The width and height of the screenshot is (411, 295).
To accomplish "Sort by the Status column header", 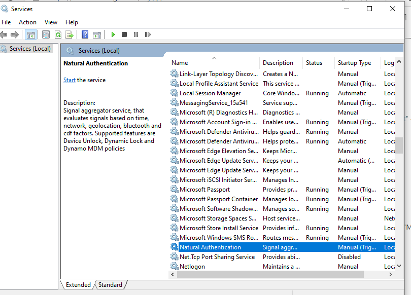I will 319,63.
